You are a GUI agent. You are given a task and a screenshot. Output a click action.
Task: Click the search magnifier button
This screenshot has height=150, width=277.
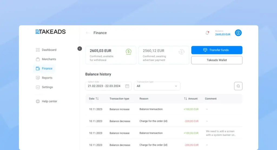238,86
